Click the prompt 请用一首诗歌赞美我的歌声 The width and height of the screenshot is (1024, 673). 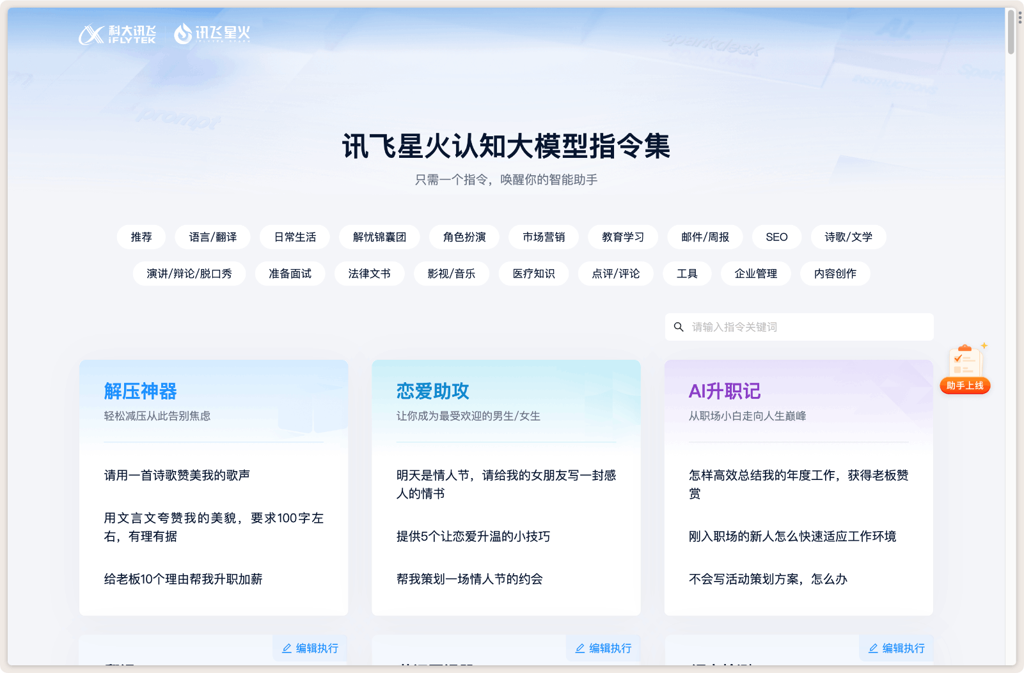click(178, 475)
